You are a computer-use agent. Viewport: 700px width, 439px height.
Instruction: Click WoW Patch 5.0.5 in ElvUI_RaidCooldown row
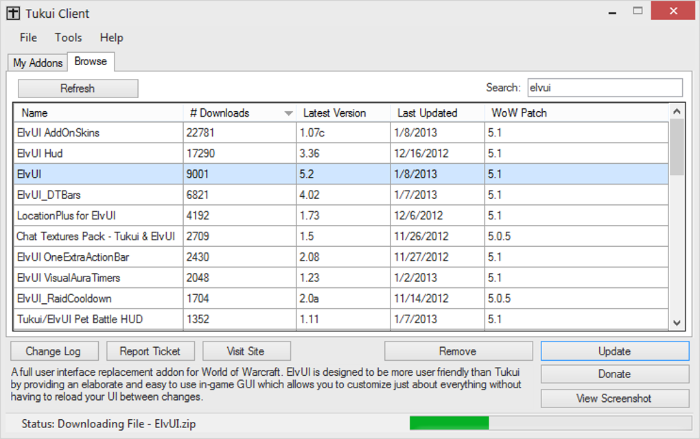tap(499, 298)
